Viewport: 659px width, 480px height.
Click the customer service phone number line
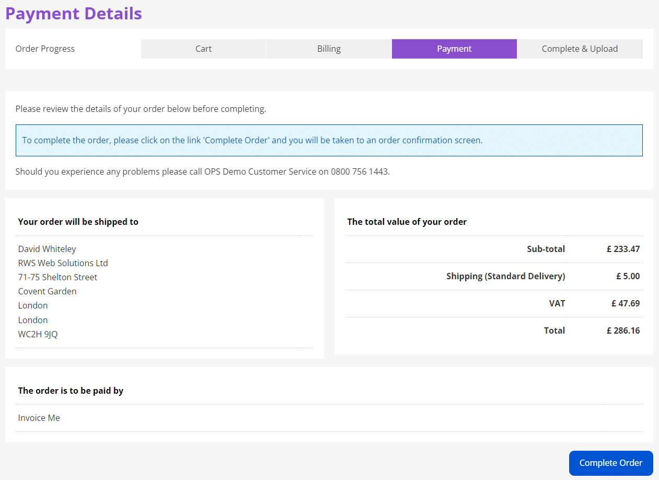[x=202, y=172]
